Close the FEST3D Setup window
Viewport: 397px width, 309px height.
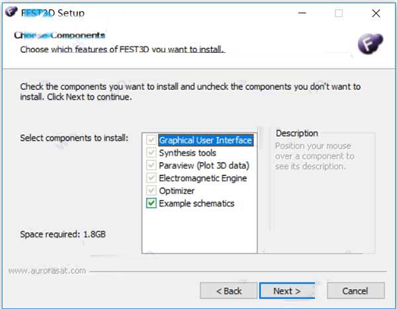pyautogui.click(x=376, y=13)
